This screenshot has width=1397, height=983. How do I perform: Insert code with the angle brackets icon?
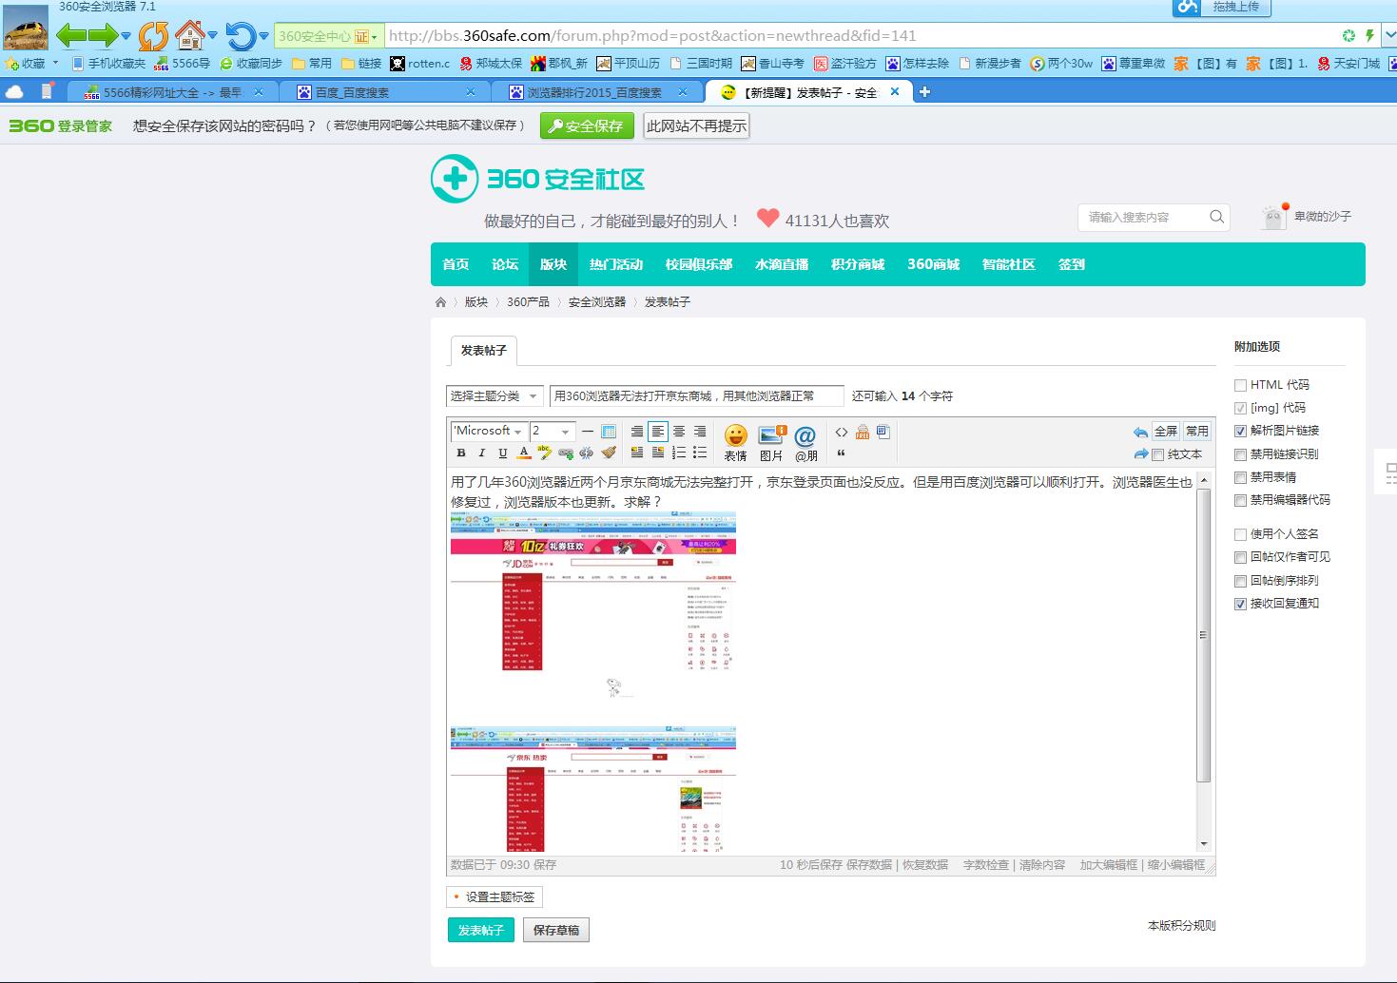[842, 432]
